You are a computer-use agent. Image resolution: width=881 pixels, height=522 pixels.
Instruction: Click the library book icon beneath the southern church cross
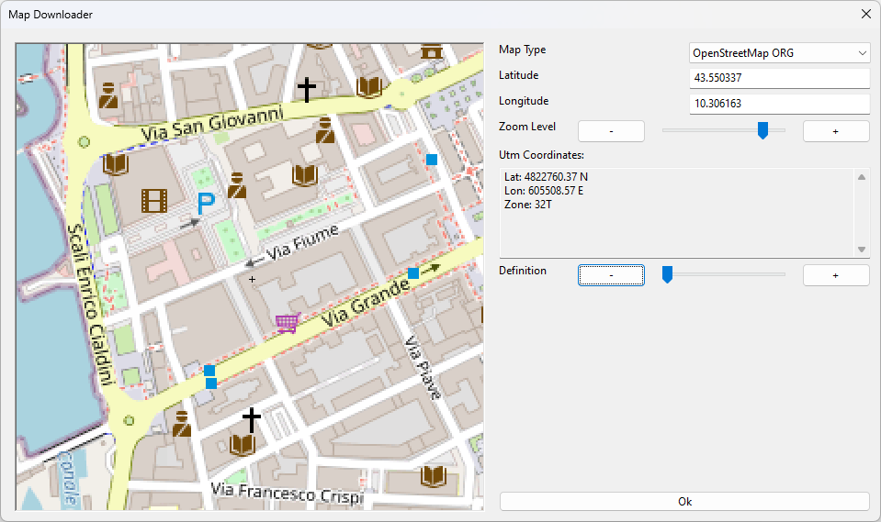243,445
